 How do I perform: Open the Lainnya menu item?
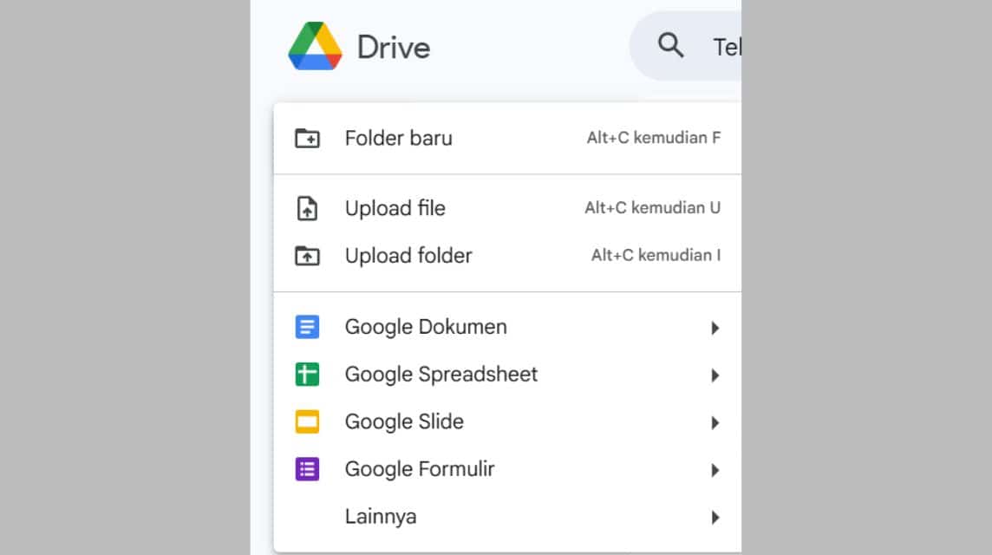pyautogui.click(x=507, y=517)
